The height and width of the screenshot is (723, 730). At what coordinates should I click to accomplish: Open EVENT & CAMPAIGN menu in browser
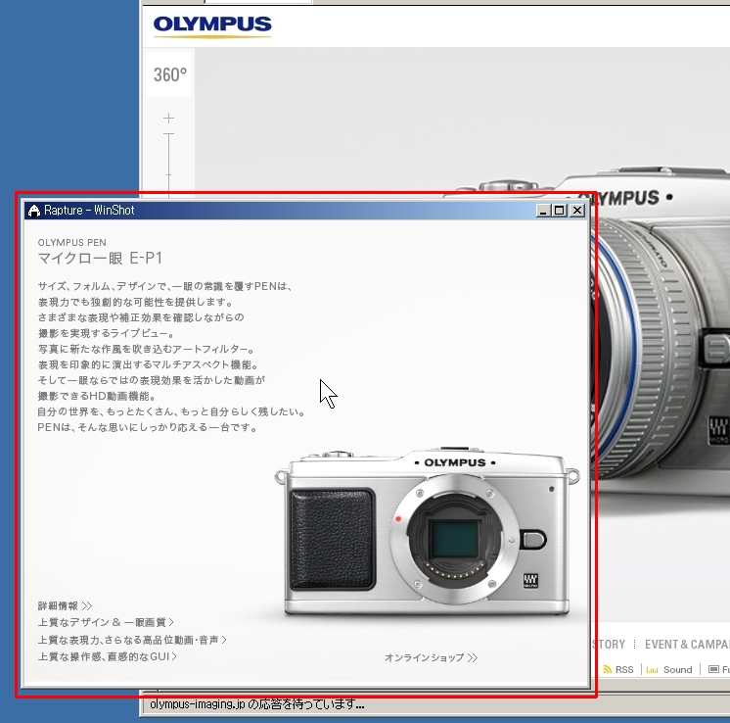[x=687, y=645]
